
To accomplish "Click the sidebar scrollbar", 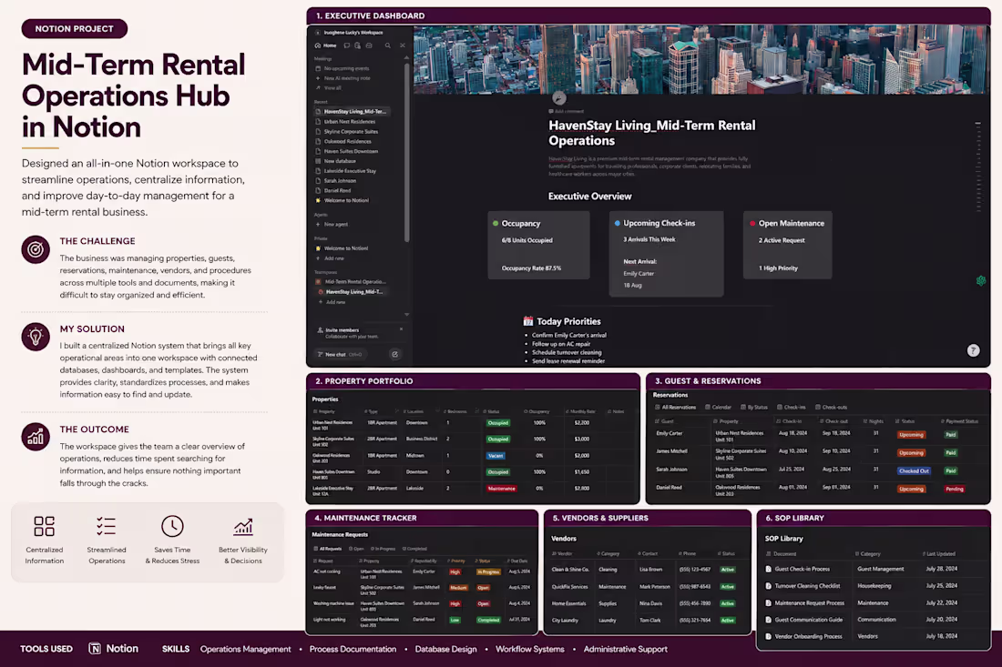I will [406, 153].
